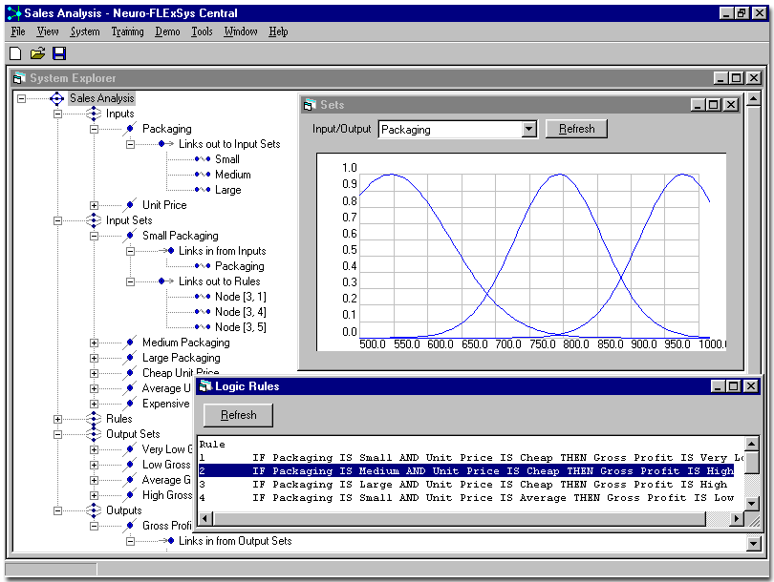Expand the Rules tree branch

point(57,418)
